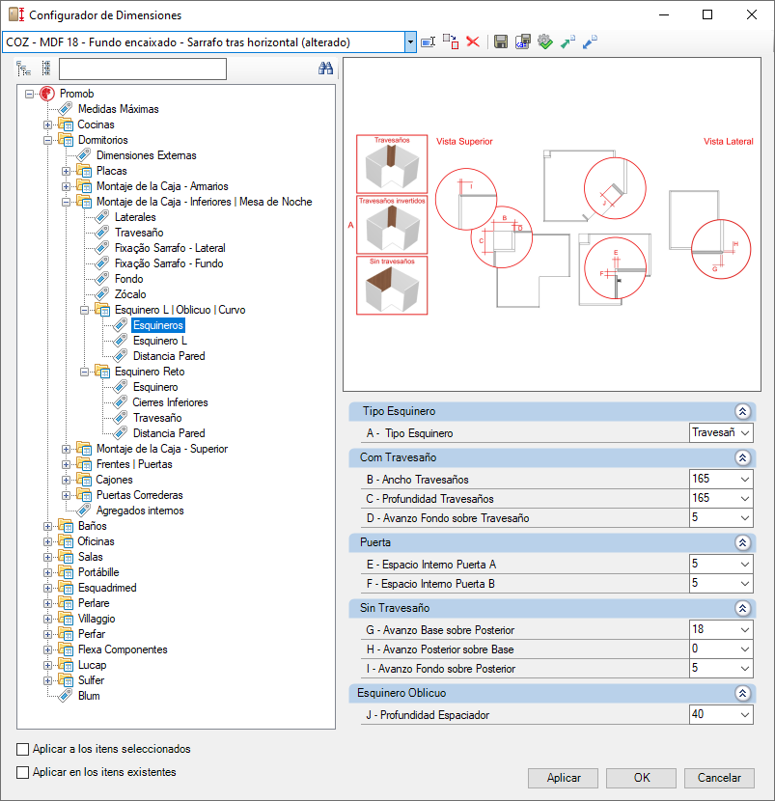The width and height of the screenshot is (775, 801).
Task: Click the Blum tag icon
Action: (x=66, y=696)
